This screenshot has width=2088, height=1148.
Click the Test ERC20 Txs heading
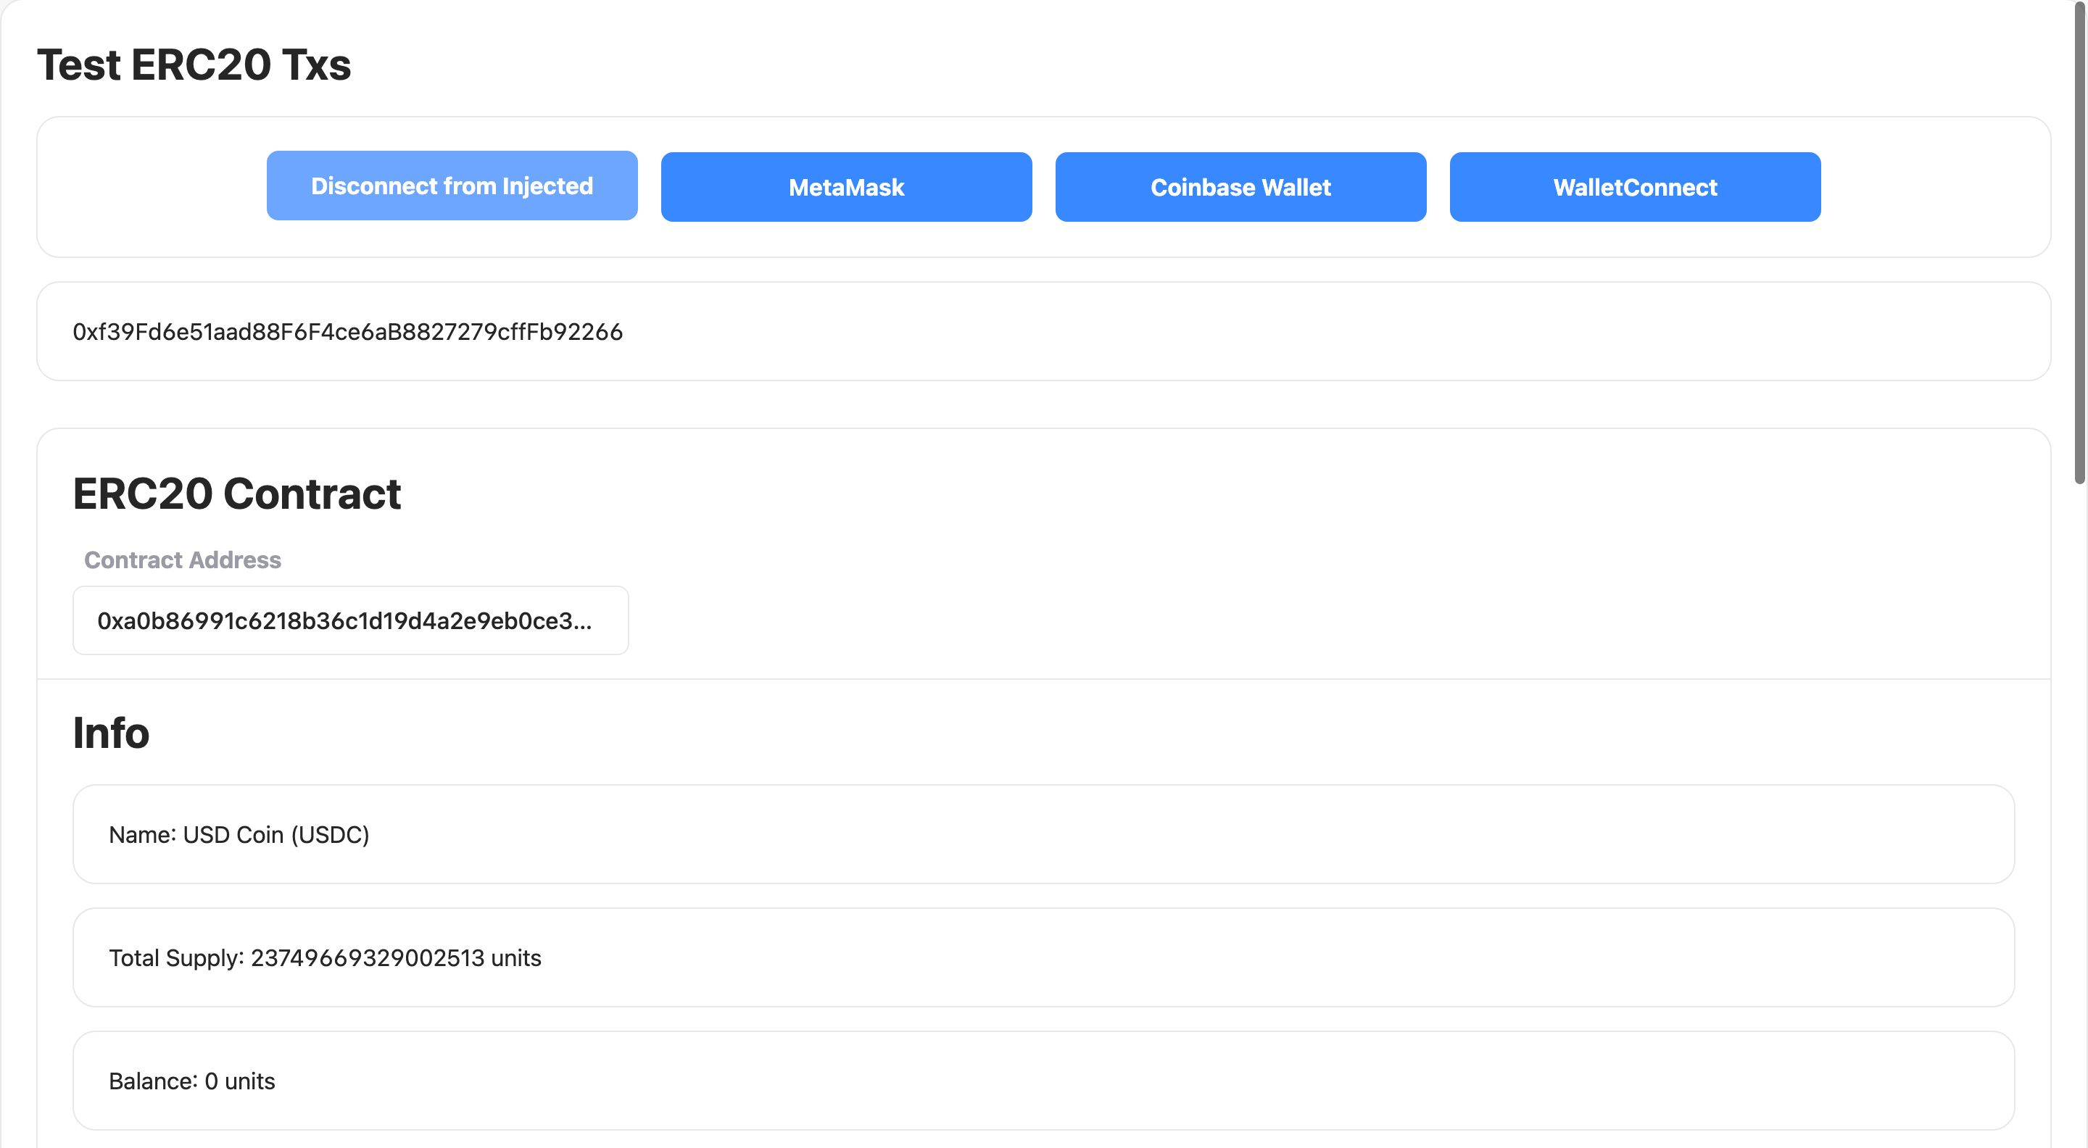click(x=194, y=65)
